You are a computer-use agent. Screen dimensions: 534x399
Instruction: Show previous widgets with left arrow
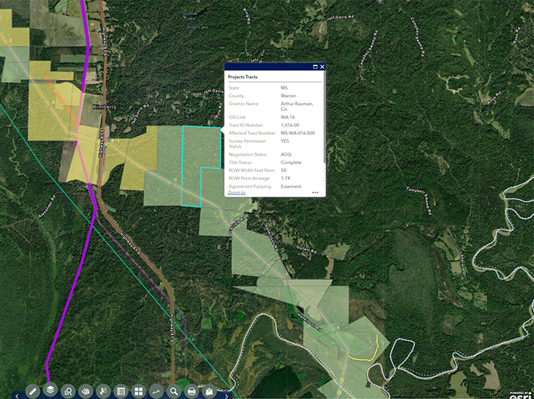pyautogui.click(x=17, y=396)
